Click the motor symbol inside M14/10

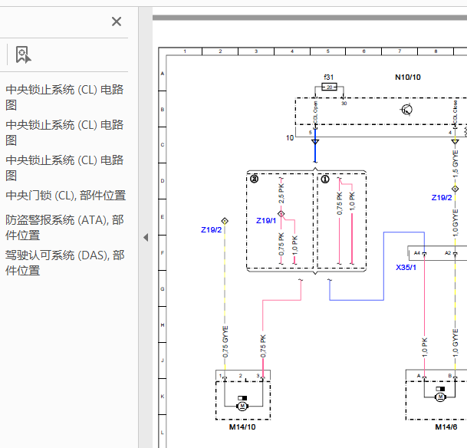(242, 406)
